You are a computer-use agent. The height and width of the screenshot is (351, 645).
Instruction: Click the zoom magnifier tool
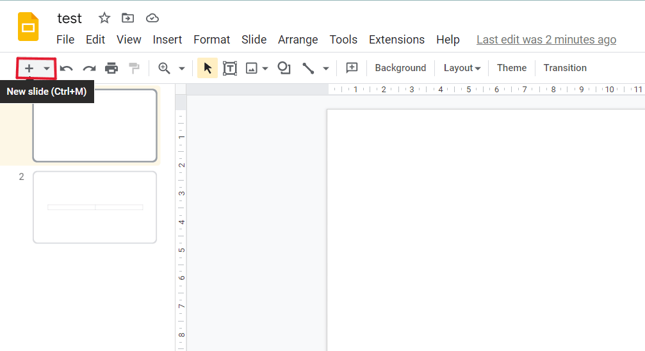[x=164, y=68]
